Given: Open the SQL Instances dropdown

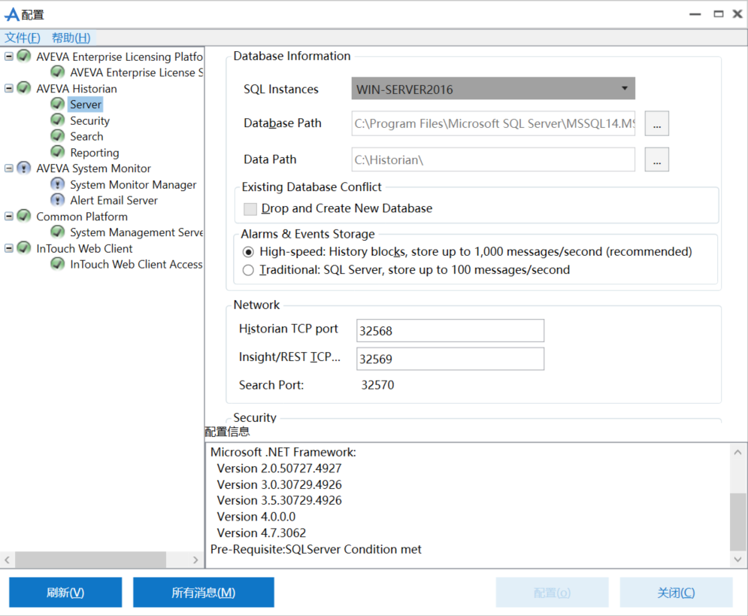Looking at the screenshot, I should 493,89.
